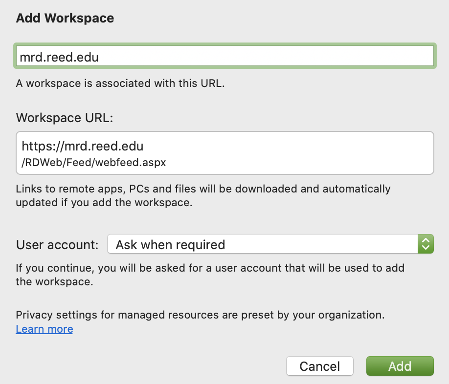Click the 'If you continue' notice text
Viewport: 449px width, 384px height.
(210, 275)
